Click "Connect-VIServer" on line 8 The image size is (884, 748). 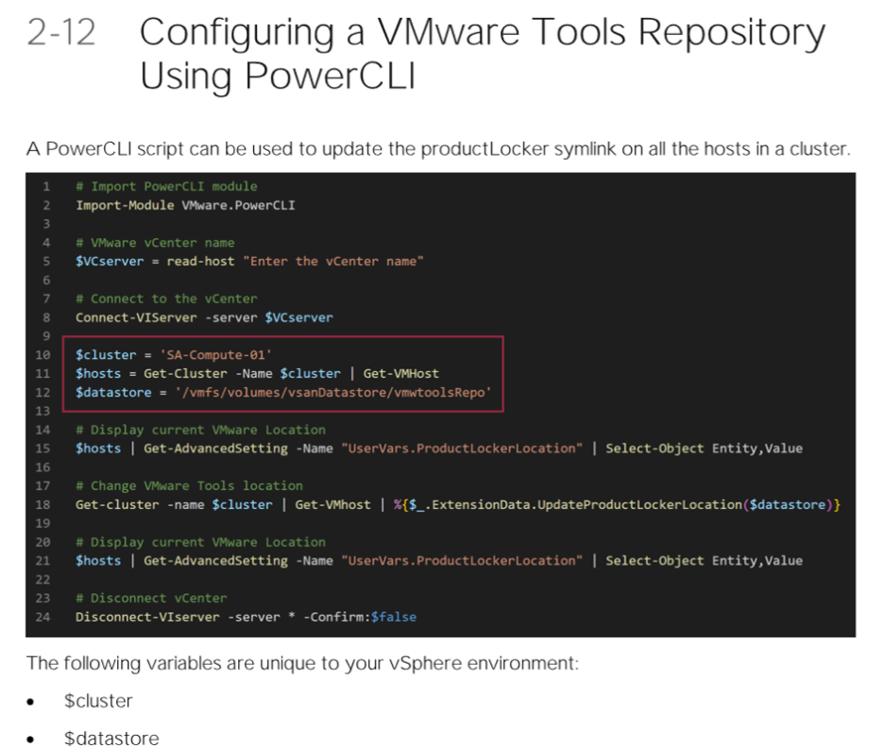(x=136, y=317)
